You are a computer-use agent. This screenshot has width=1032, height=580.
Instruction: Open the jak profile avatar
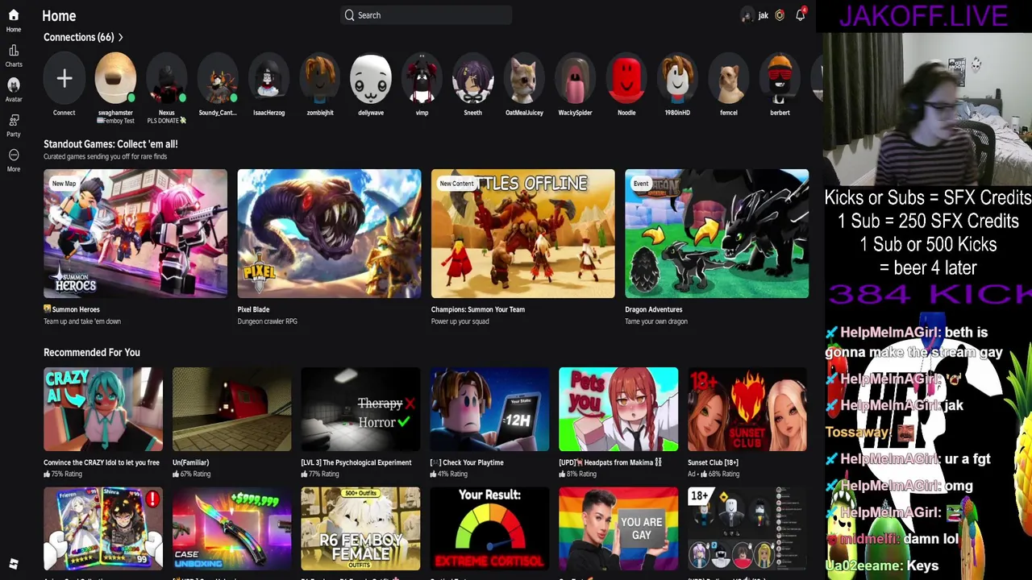point(747,15)
